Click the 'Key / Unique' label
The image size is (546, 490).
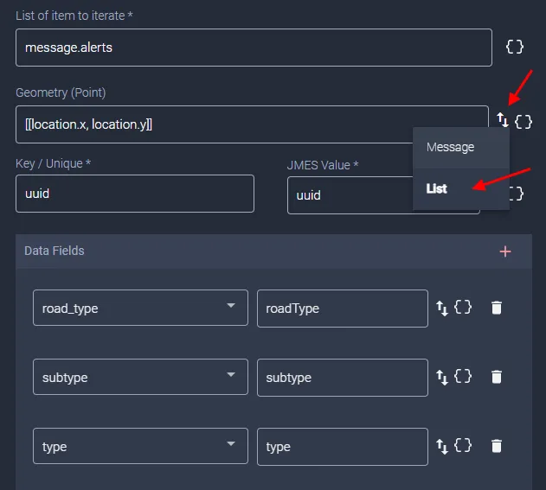click(x=54, y=163)
